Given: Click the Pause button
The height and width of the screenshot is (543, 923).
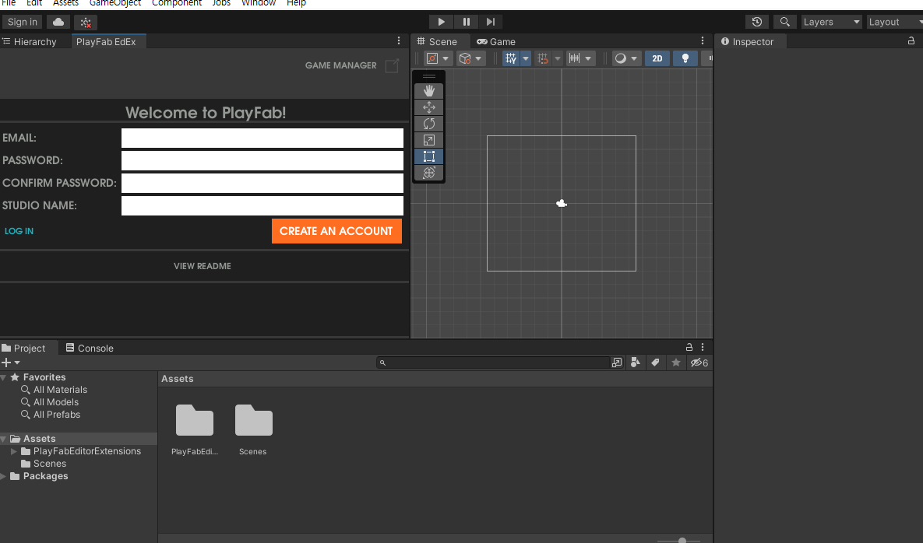Looking at the screenshot, I should 467,22.
